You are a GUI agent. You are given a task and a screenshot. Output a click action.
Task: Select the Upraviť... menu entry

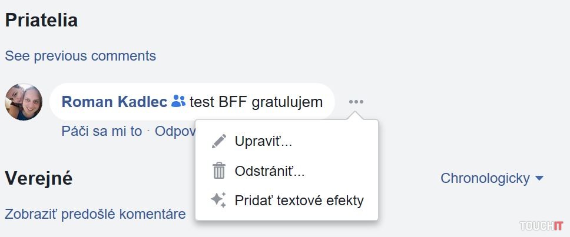(x=263, y=141)
